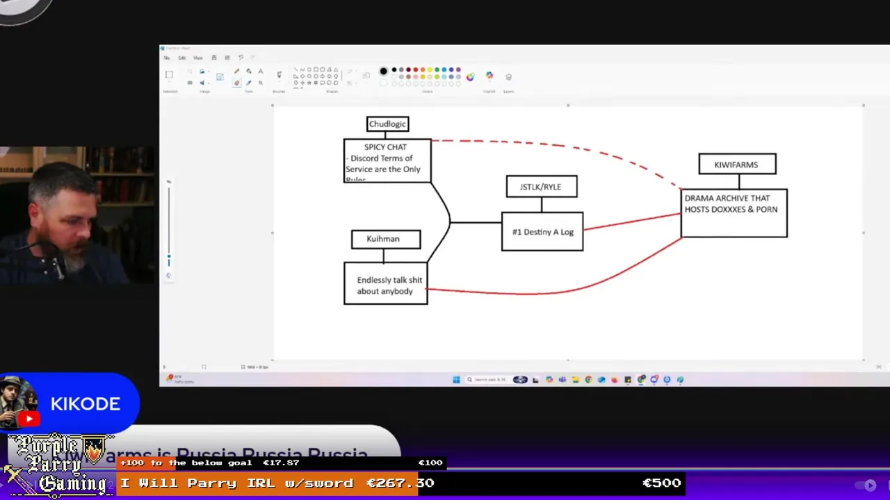
Task: Click the KIKODE YouTube overlay badge
Action: [x=70, y=403]
